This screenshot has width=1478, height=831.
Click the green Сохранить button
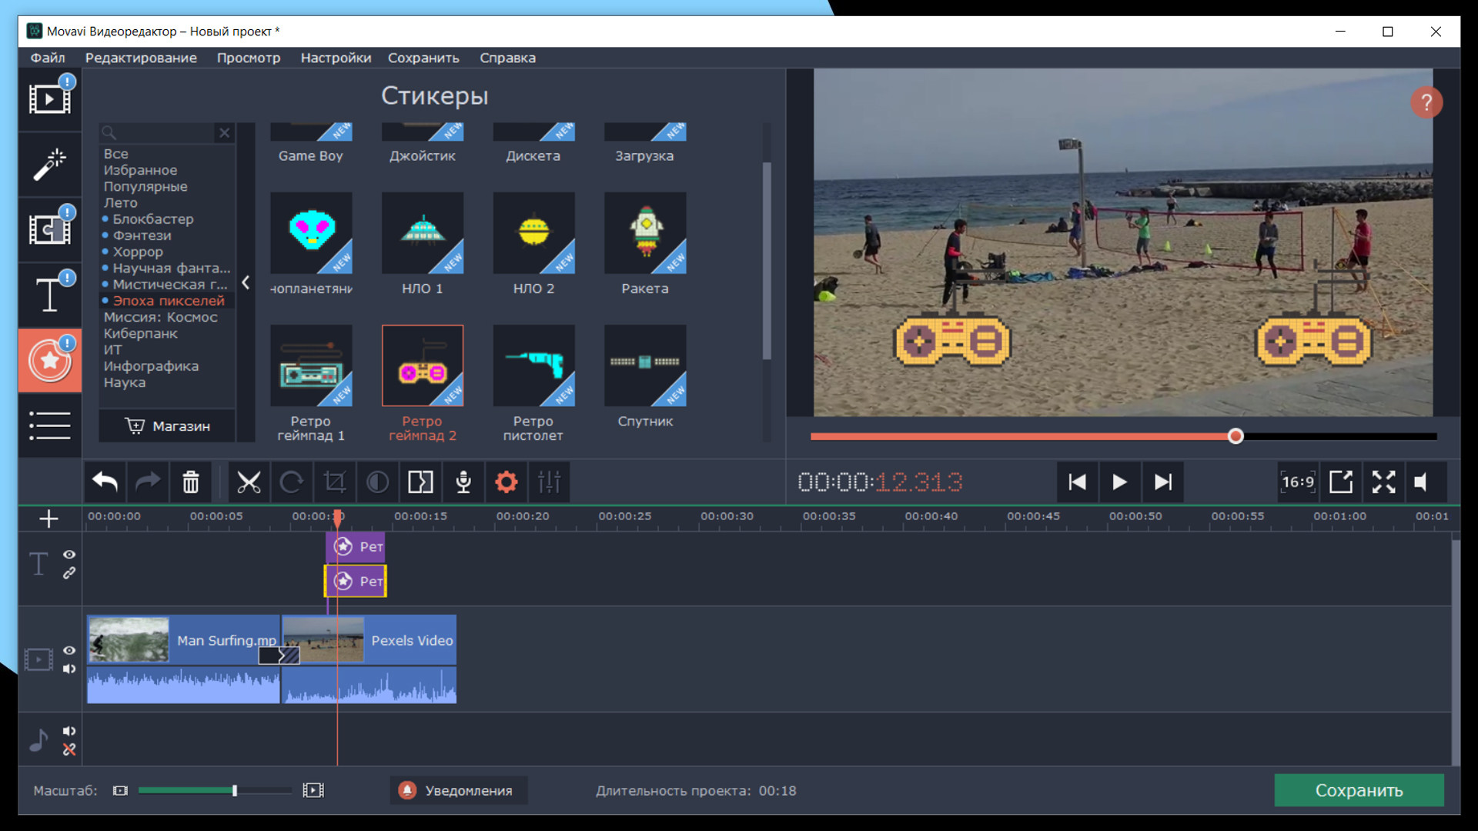click(1359, 790)
